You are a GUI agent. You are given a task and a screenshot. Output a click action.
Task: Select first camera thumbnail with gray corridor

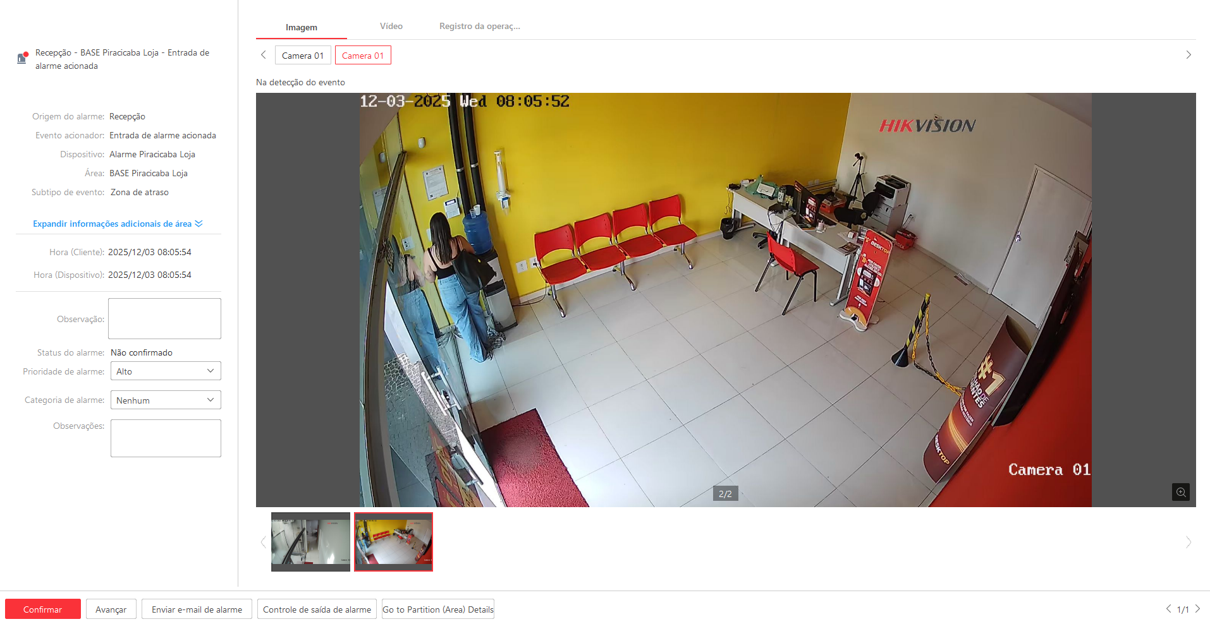click(310, 541)
